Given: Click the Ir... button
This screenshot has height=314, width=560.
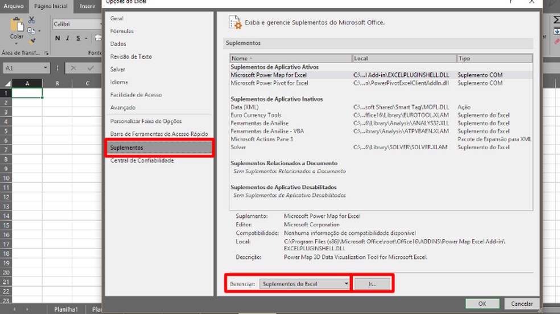Looking at the screenshot, I should (372, 284).
